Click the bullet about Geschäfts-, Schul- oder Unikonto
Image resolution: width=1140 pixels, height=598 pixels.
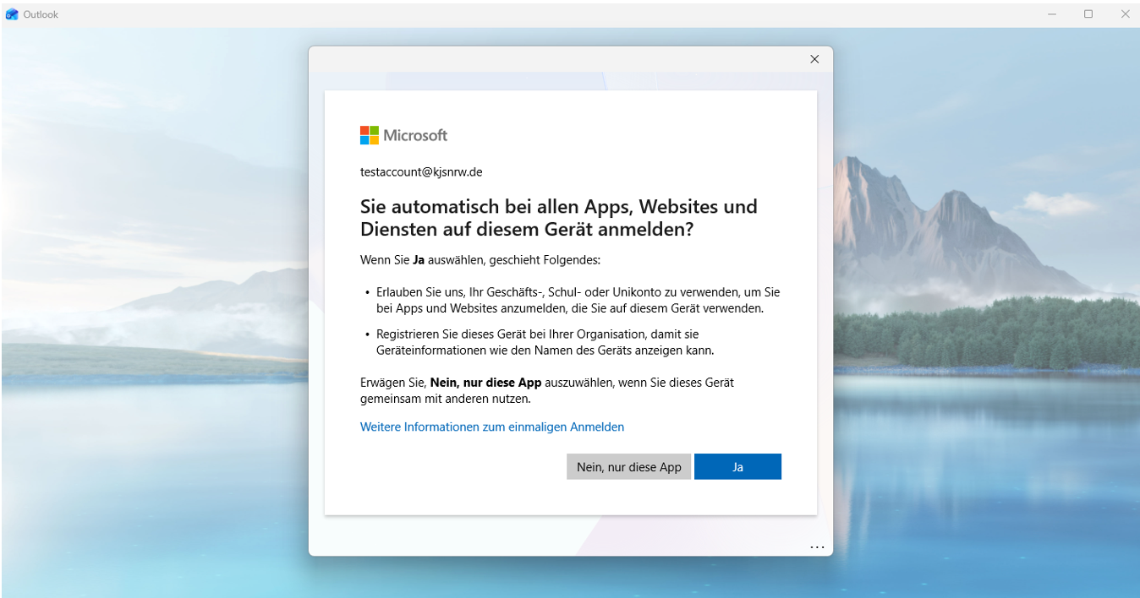pos(578,300)
